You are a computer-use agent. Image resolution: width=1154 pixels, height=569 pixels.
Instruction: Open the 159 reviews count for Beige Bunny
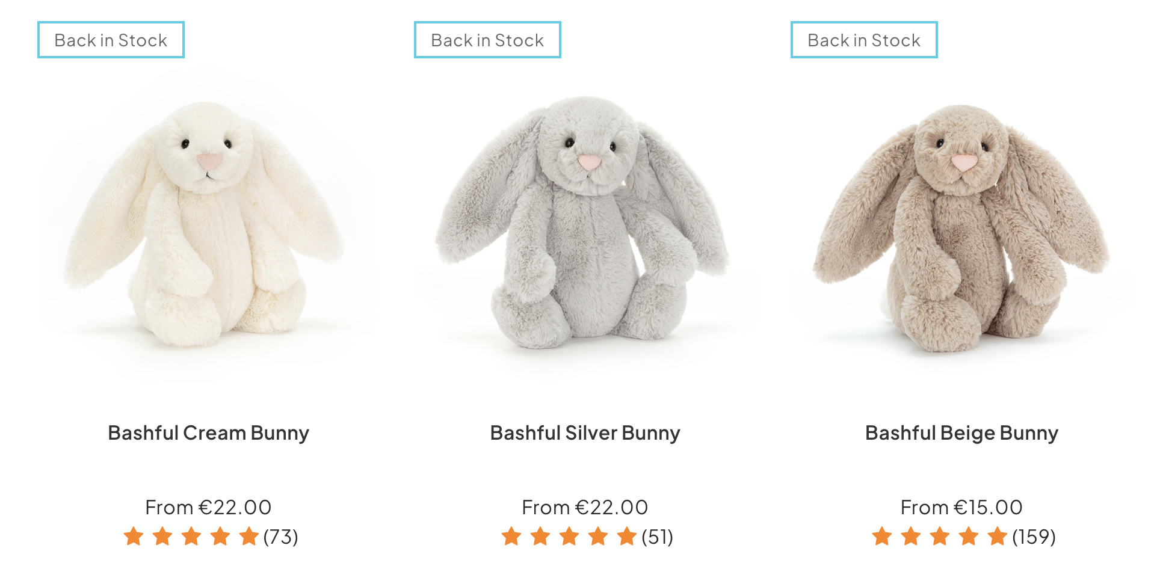click(1034, 537)
